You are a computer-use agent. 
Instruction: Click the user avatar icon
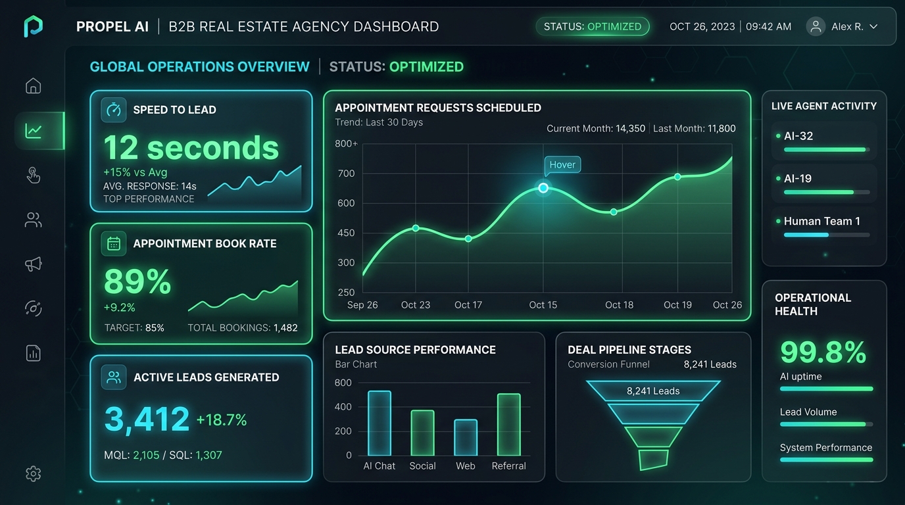tap(816, 26)
